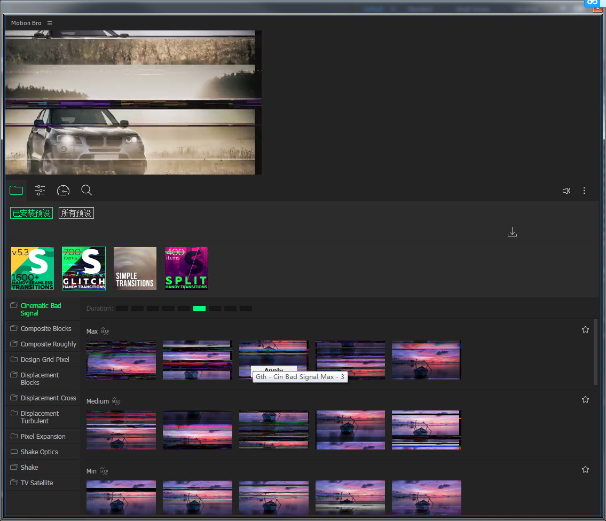606x521 pixels.
Task: Select the fifth Min preset thumbnail
Action: coord(427,498)
